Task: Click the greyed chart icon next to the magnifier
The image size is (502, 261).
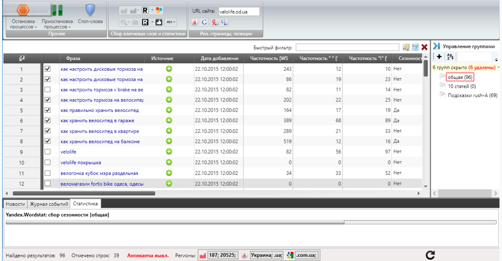Action: tap(136, 23)
